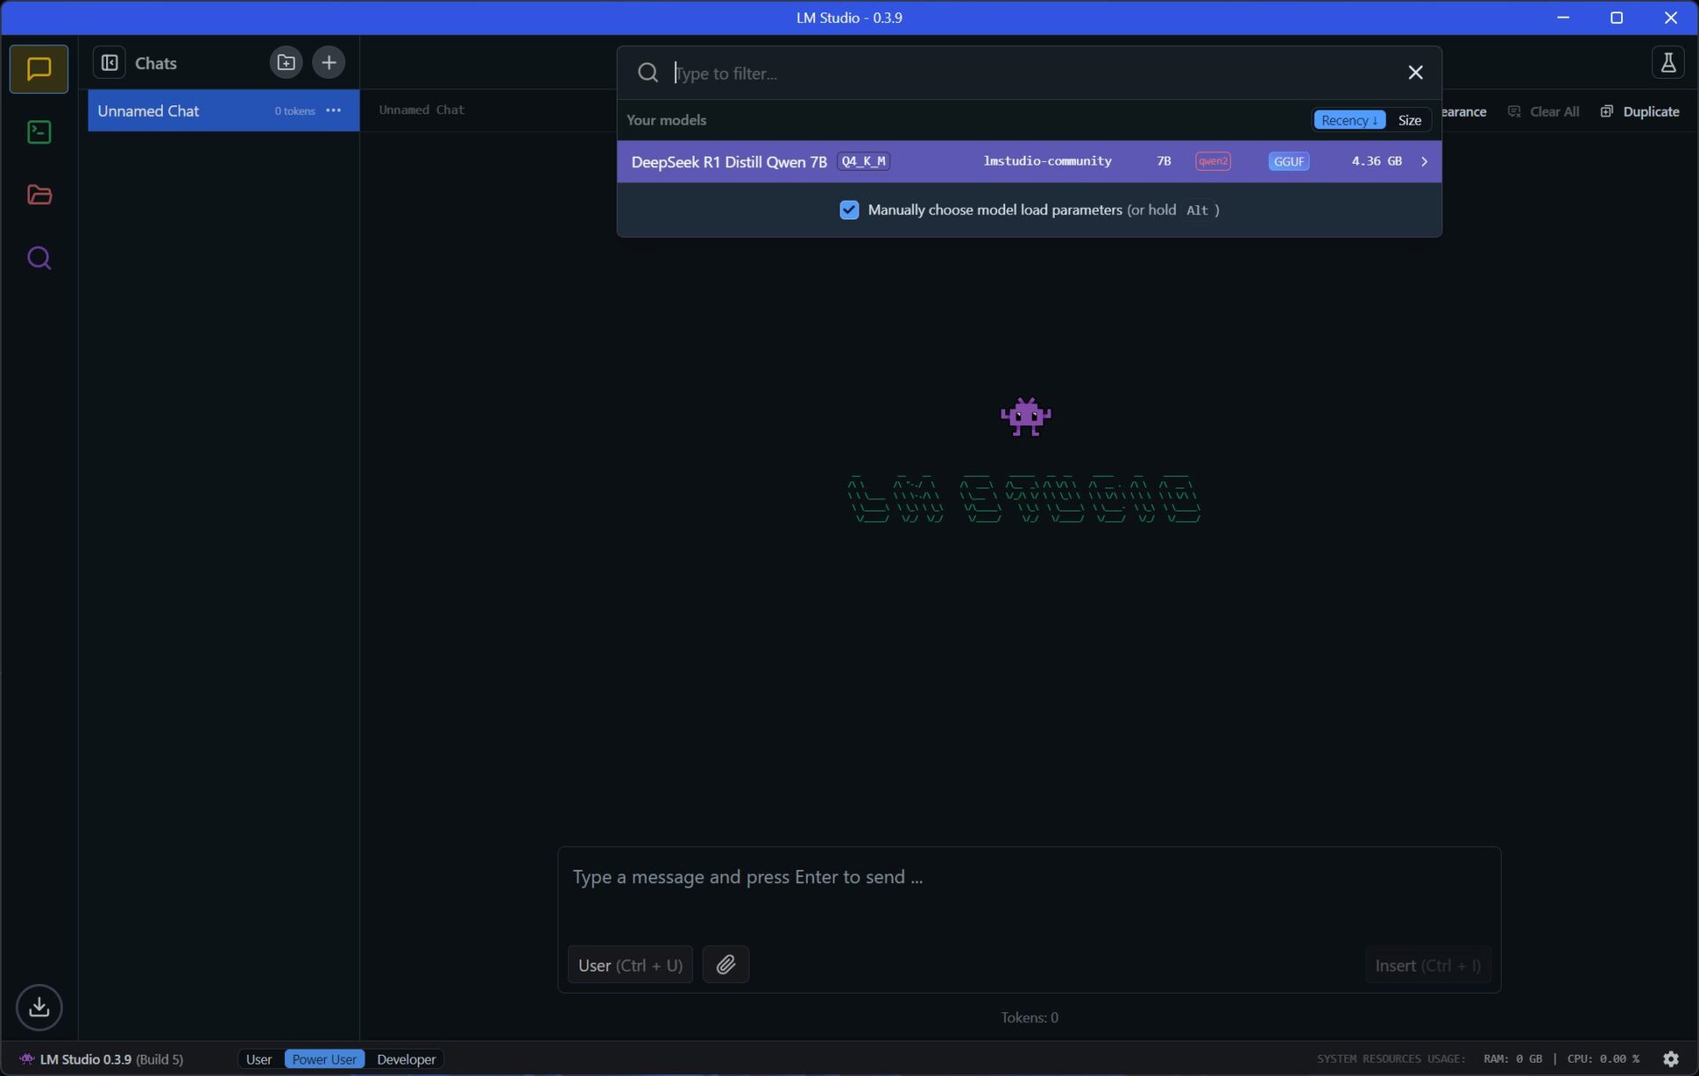Screen dimensions: 1699x1076
Task: Open the Discover search icon in sidebar
Action: point(39,257)
